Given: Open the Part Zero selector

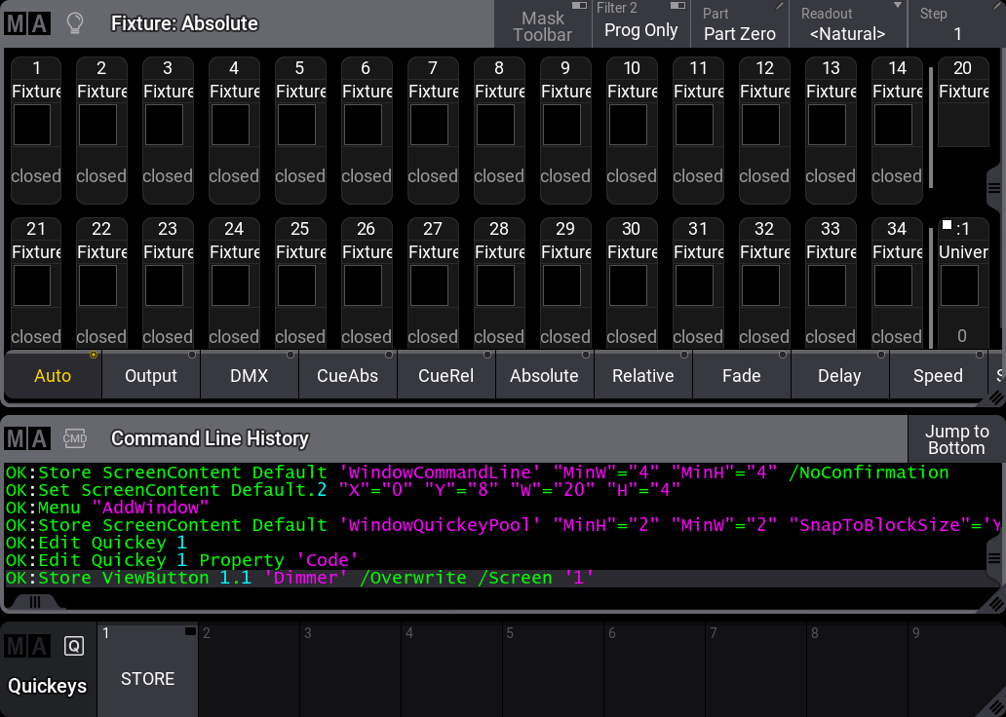Looking at the screenshot, I should 740,25.
